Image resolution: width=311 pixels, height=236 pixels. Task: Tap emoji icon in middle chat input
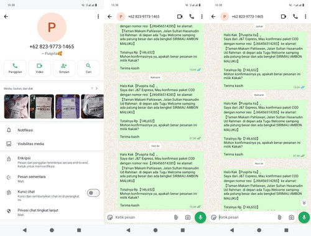coord(110,217)
